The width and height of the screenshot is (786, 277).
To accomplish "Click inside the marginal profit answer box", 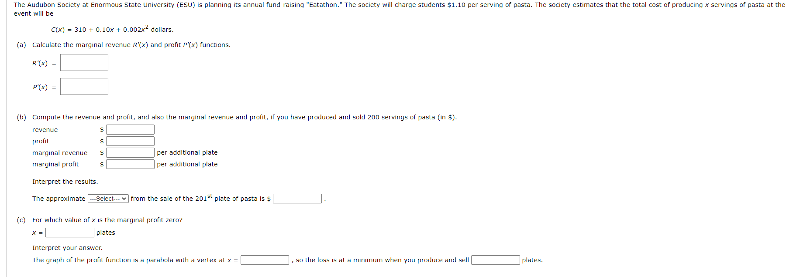I will pyautogui.click(x=130, y=164).
